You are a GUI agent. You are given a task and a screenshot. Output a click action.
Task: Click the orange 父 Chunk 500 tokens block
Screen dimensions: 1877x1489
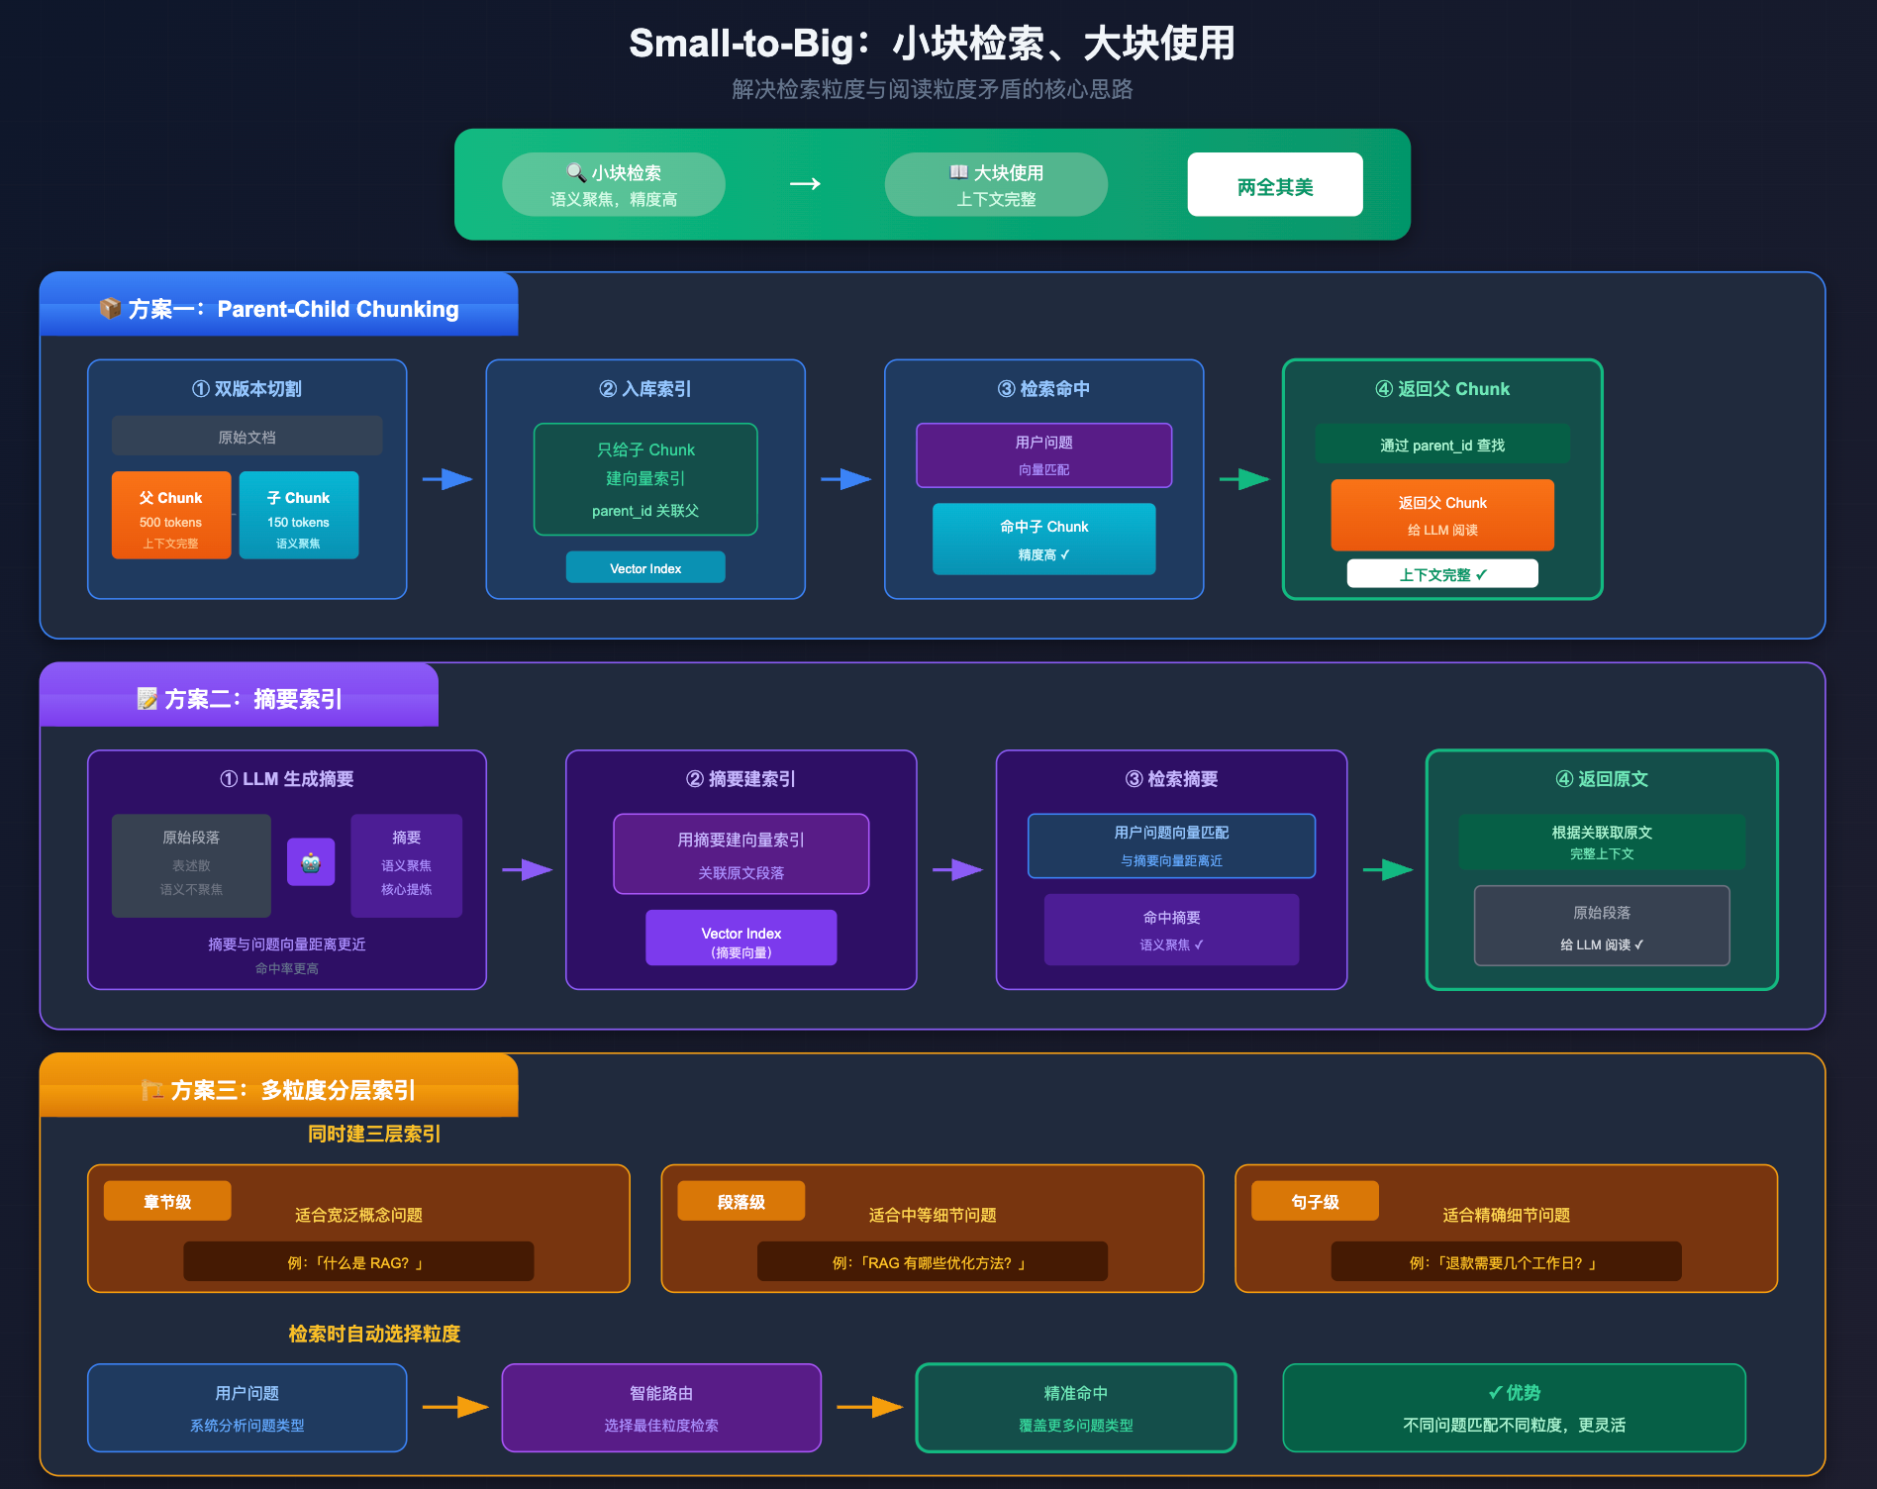(171, 516)
